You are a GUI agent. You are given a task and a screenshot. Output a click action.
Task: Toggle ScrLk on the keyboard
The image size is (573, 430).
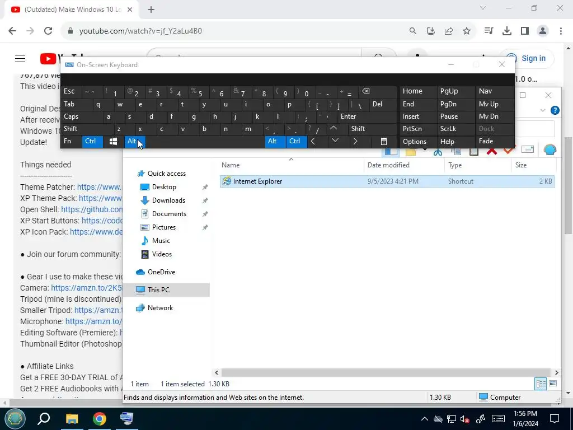coord(455,129)
